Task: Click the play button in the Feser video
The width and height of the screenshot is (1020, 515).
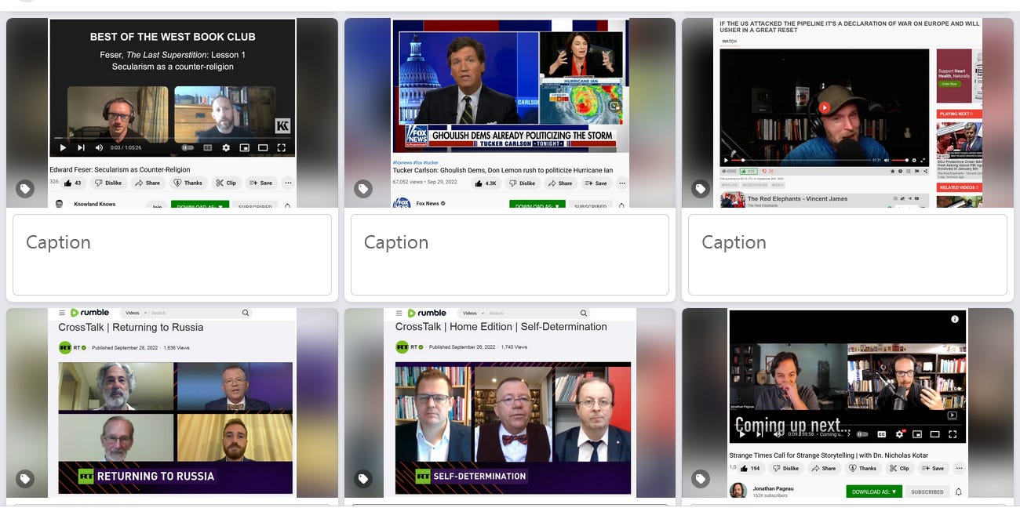Action: (x=64, y=147)
